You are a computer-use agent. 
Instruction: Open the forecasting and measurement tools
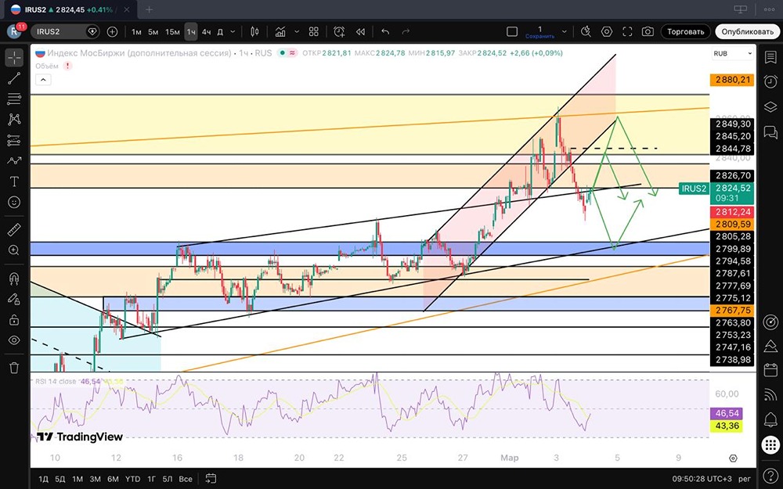click(x=14, y=140)
